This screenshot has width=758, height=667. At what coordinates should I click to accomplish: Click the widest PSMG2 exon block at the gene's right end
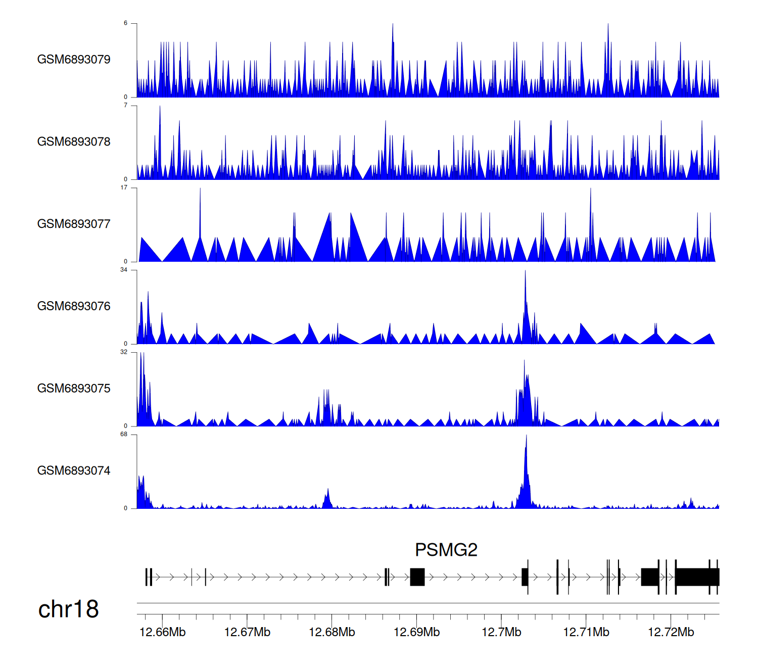(x=696, y=577)
